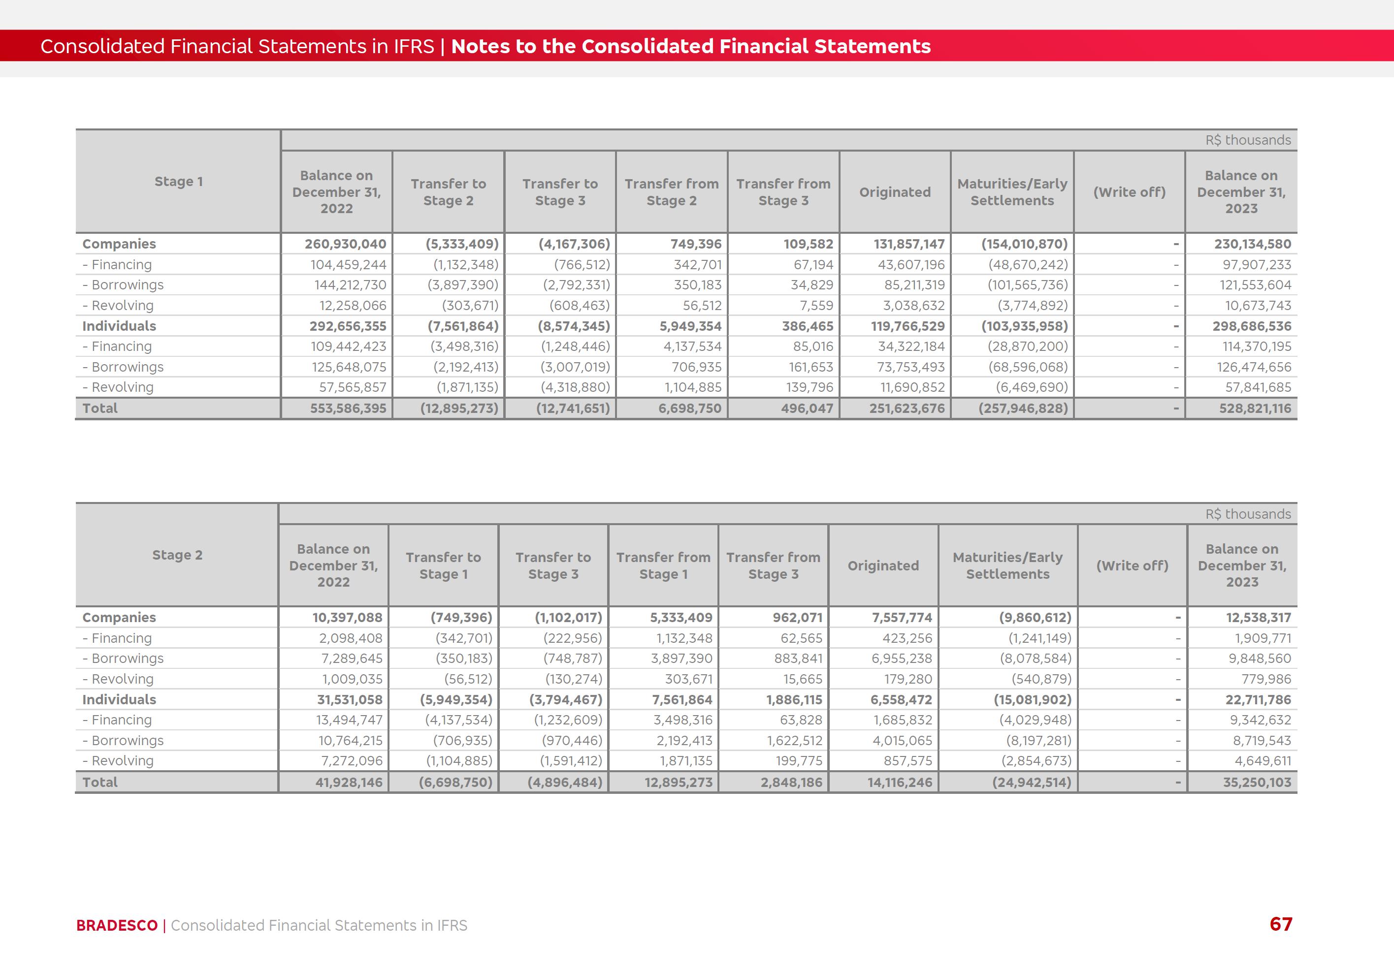The image size is (1394, 973).
Task: Click Stage 2 (Write off) header
Action: [1132, 565]
